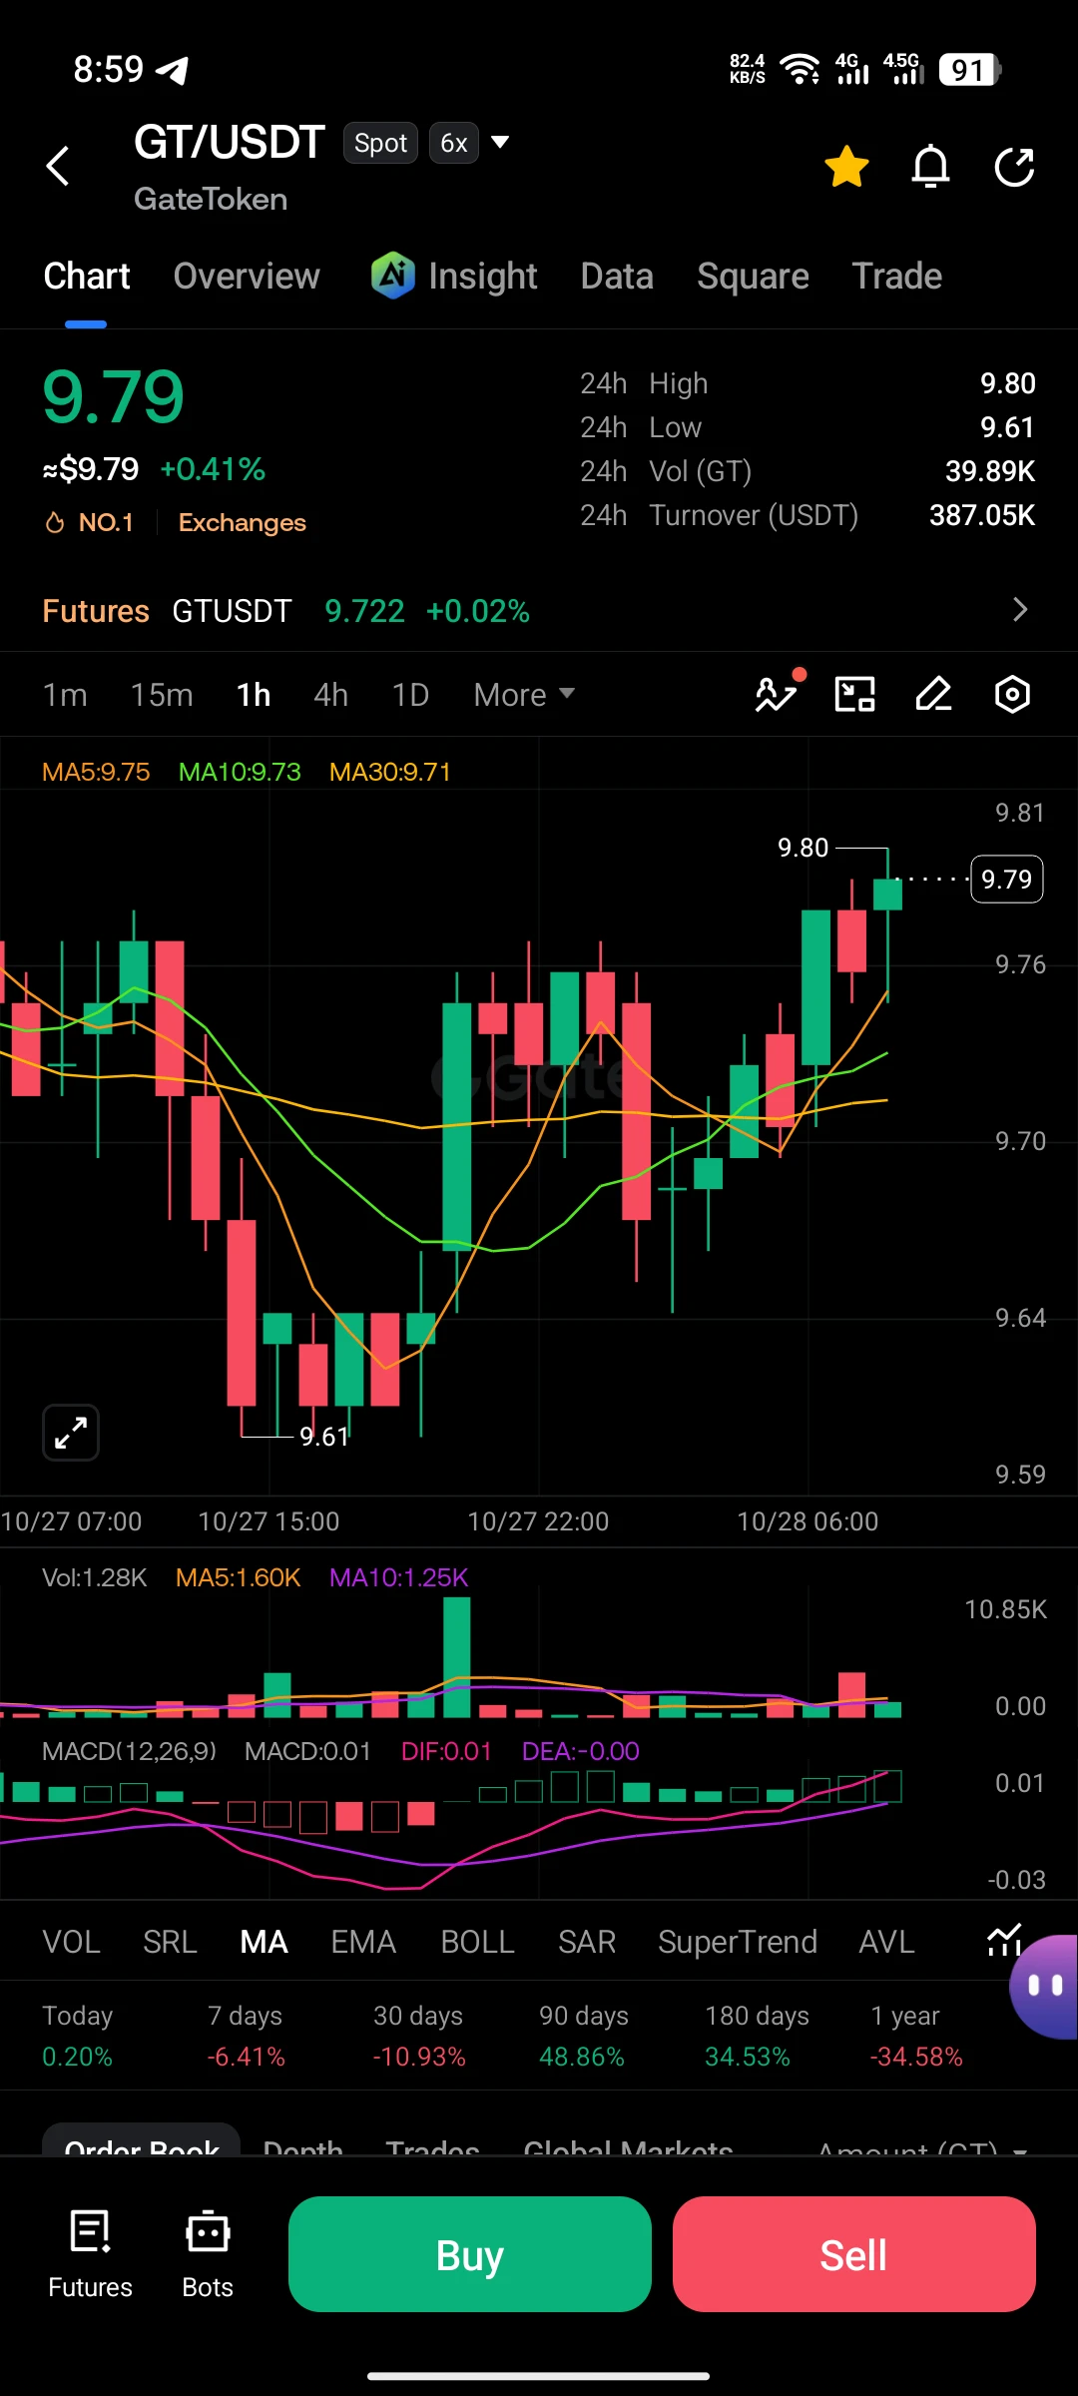
Task: Open Bots from the bottom bar
Action: 208,2254
